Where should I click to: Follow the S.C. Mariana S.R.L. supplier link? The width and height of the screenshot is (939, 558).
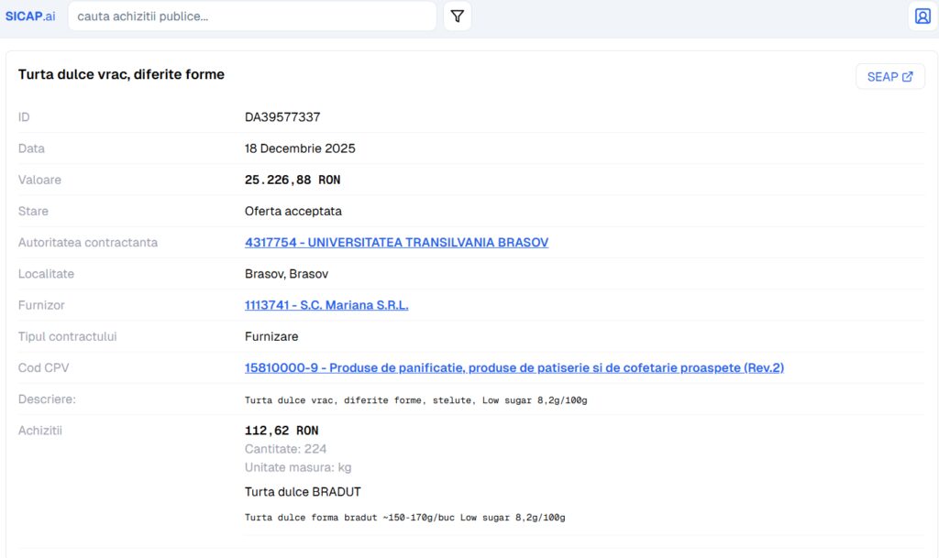tap(326, 305)
